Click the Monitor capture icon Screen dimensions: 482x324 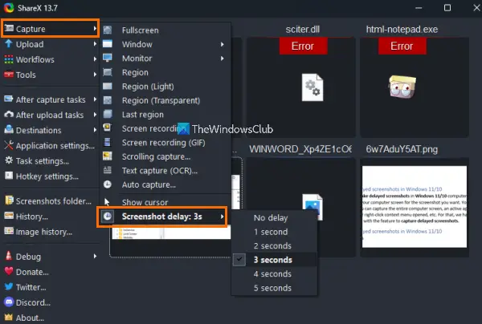108,58
